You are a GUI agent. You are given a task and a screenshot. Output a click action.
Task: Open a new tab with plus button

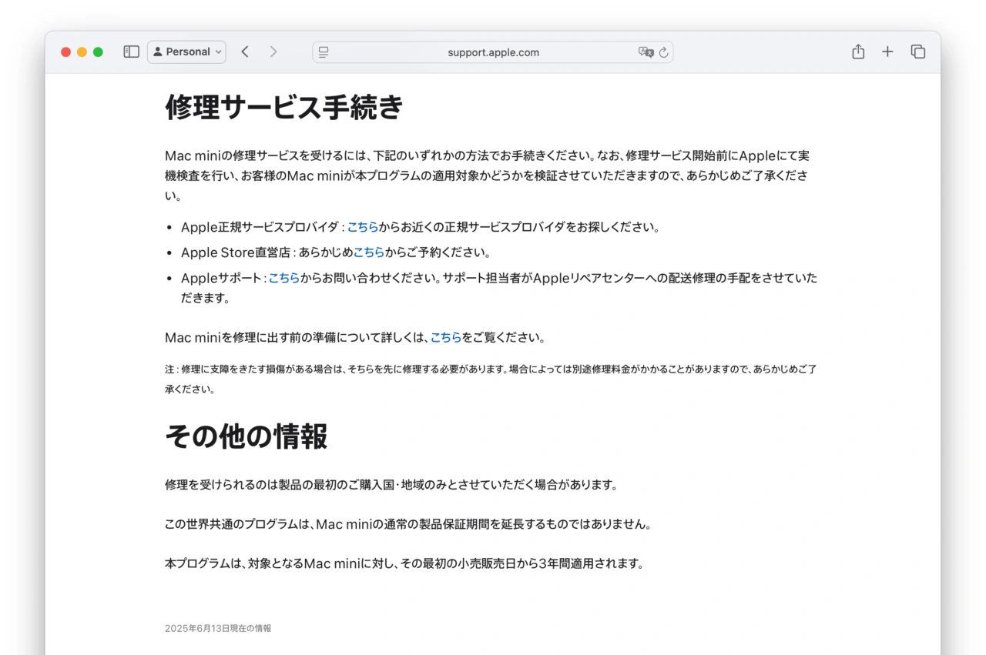887,52
